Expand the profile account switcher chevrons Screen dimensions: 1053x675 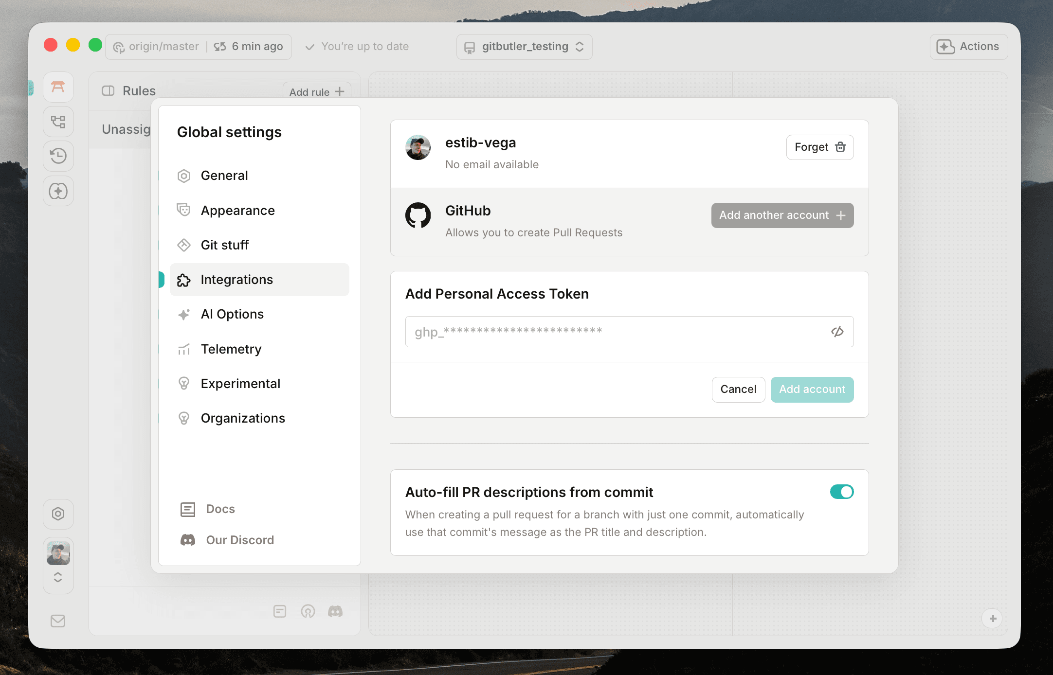coord(58,577)
